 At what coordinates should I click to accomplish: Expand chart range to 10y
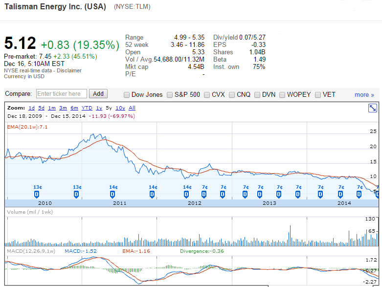click(x=120, y=108)
